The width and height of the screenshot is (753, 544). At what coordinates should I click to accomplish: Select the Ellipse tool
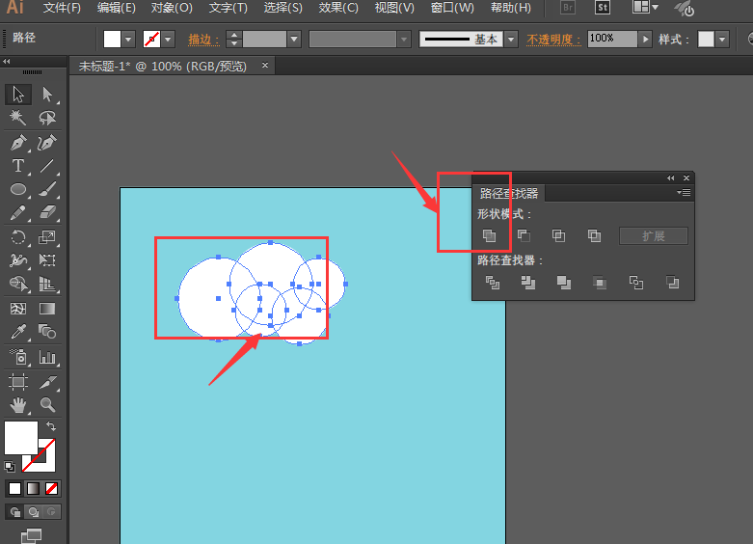[18, 189]
